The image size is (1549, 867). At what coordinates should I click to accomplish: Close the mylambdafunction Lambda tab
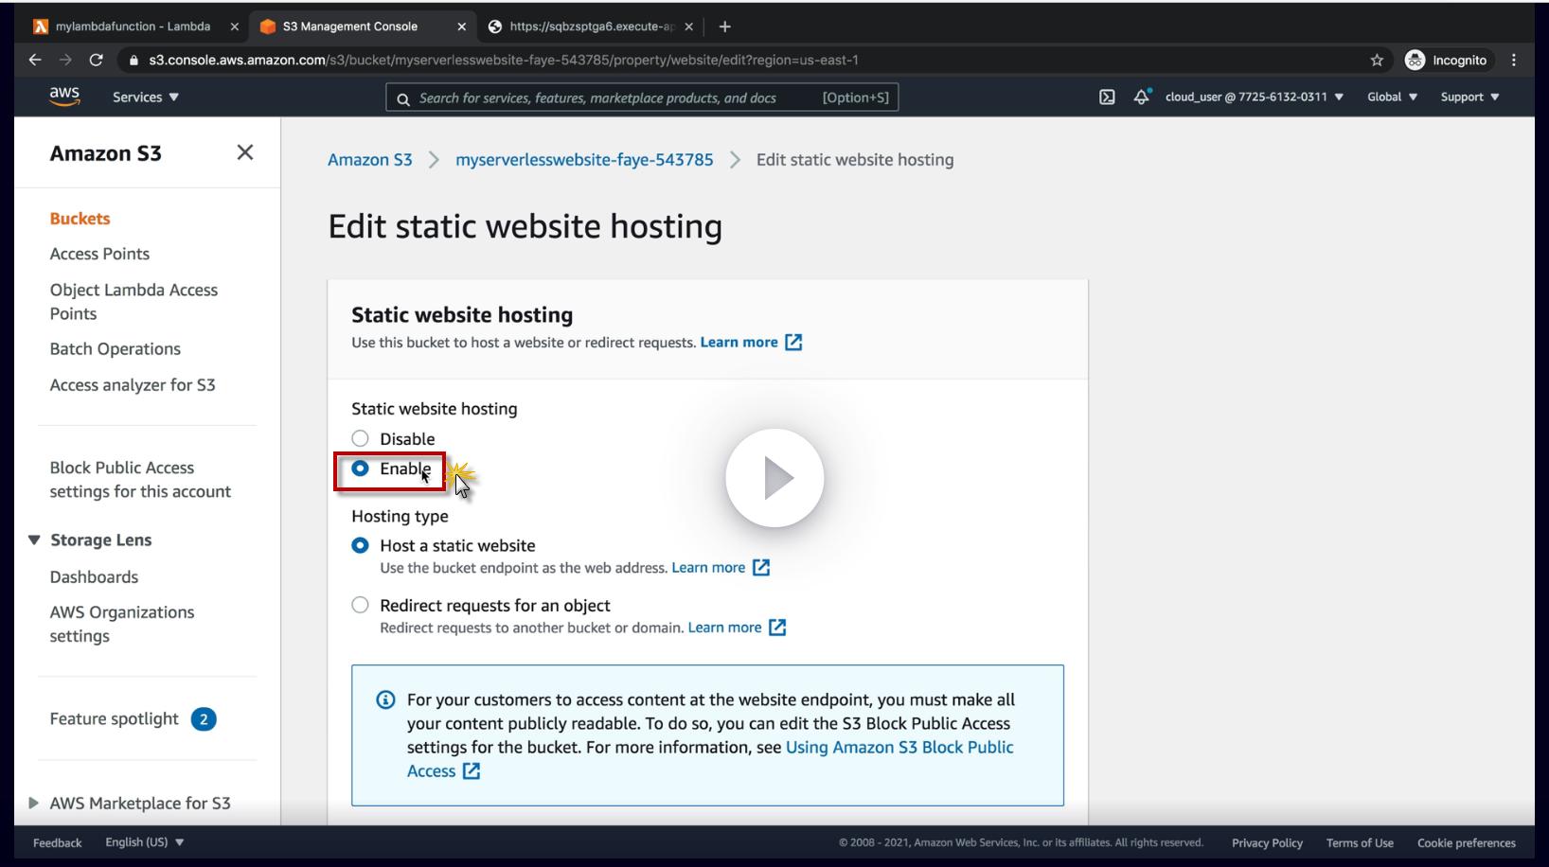pos(235,27)
